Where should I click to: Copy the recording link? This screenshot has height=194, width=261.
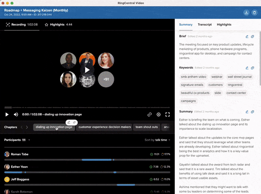pos(150,115)
